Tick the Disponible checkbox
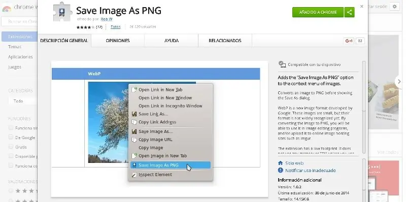 coord(11,156)
